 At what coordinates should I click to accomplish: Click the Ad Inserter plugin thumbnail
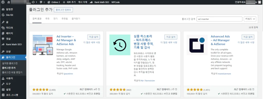pos(43,45)
